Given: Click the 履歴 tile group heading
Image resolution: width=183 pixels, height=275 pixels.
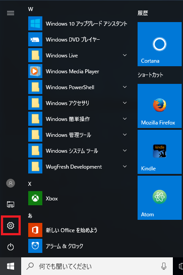Looking at the screenshot, I should coord(143,13).
